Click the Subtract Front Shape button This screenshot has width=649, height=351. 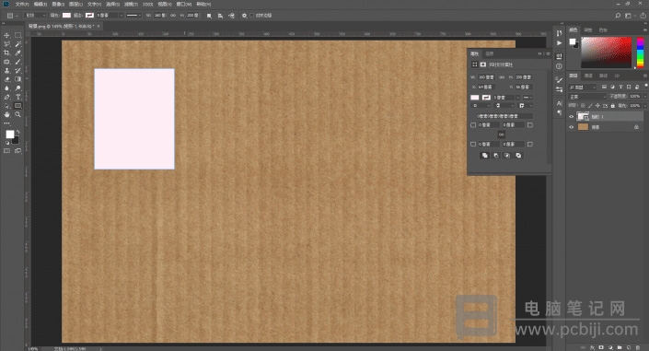pos(496,156)
